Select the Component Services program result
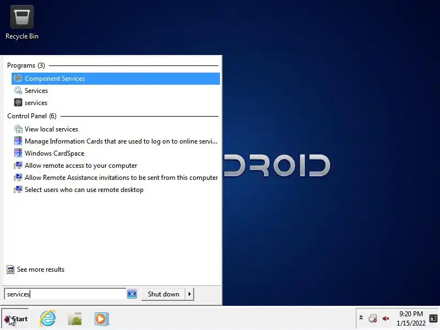Viewport: 440px width, 330px height. [116, 79]
